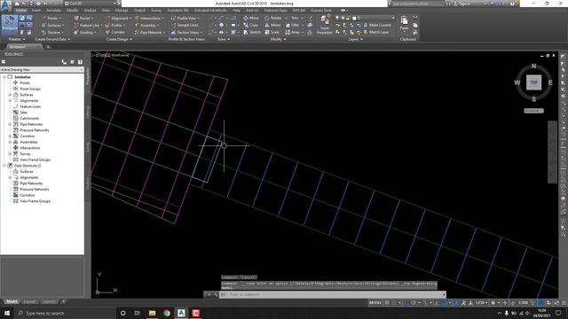Open the Profile View dropdown
The width and height of the screenshot is (568, 319).
pos(185,18)
